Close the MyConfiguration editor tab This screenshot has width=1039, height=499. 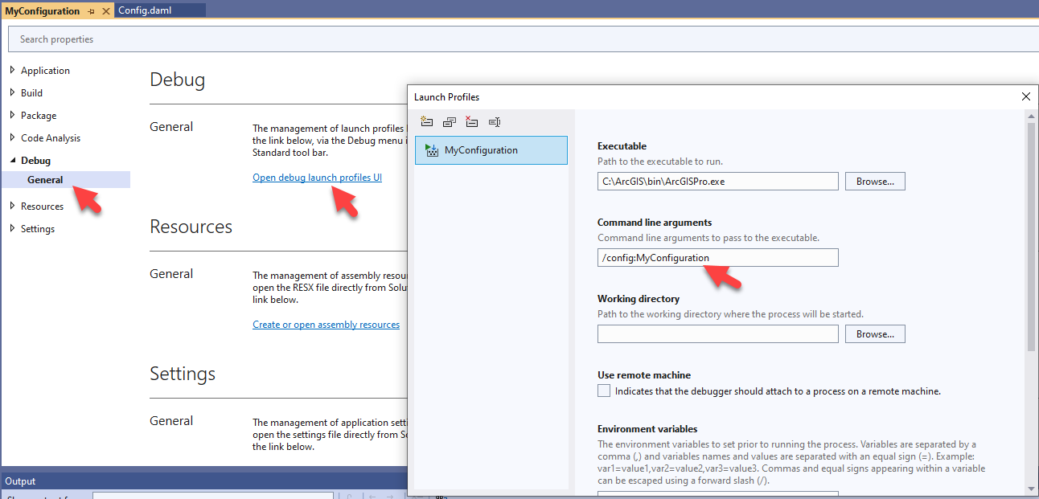click(x=105, y=11)
